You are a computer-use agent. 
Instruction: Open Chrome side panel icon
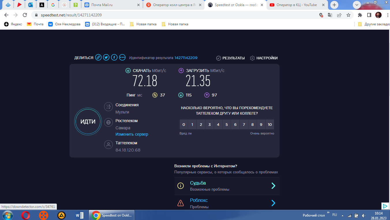369,15
